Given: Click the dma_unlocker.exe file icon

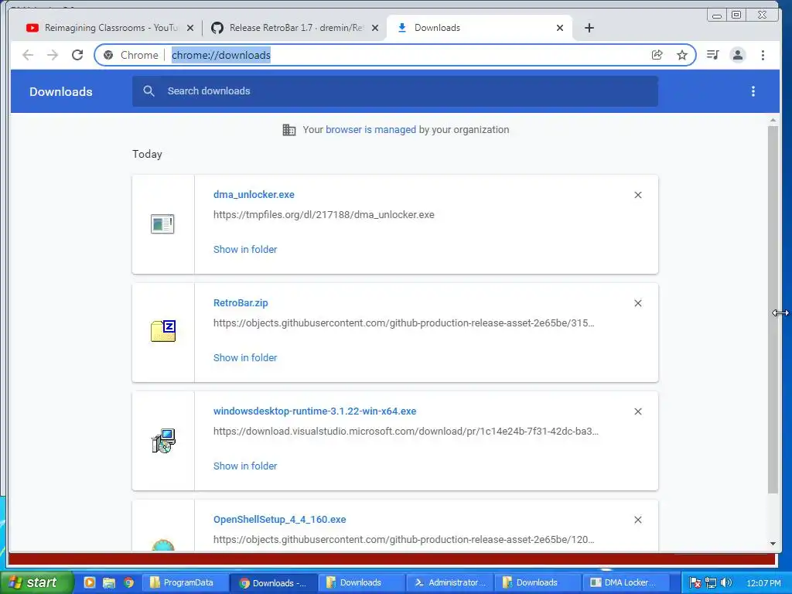Looking at the screenshot, I should 162,224.
